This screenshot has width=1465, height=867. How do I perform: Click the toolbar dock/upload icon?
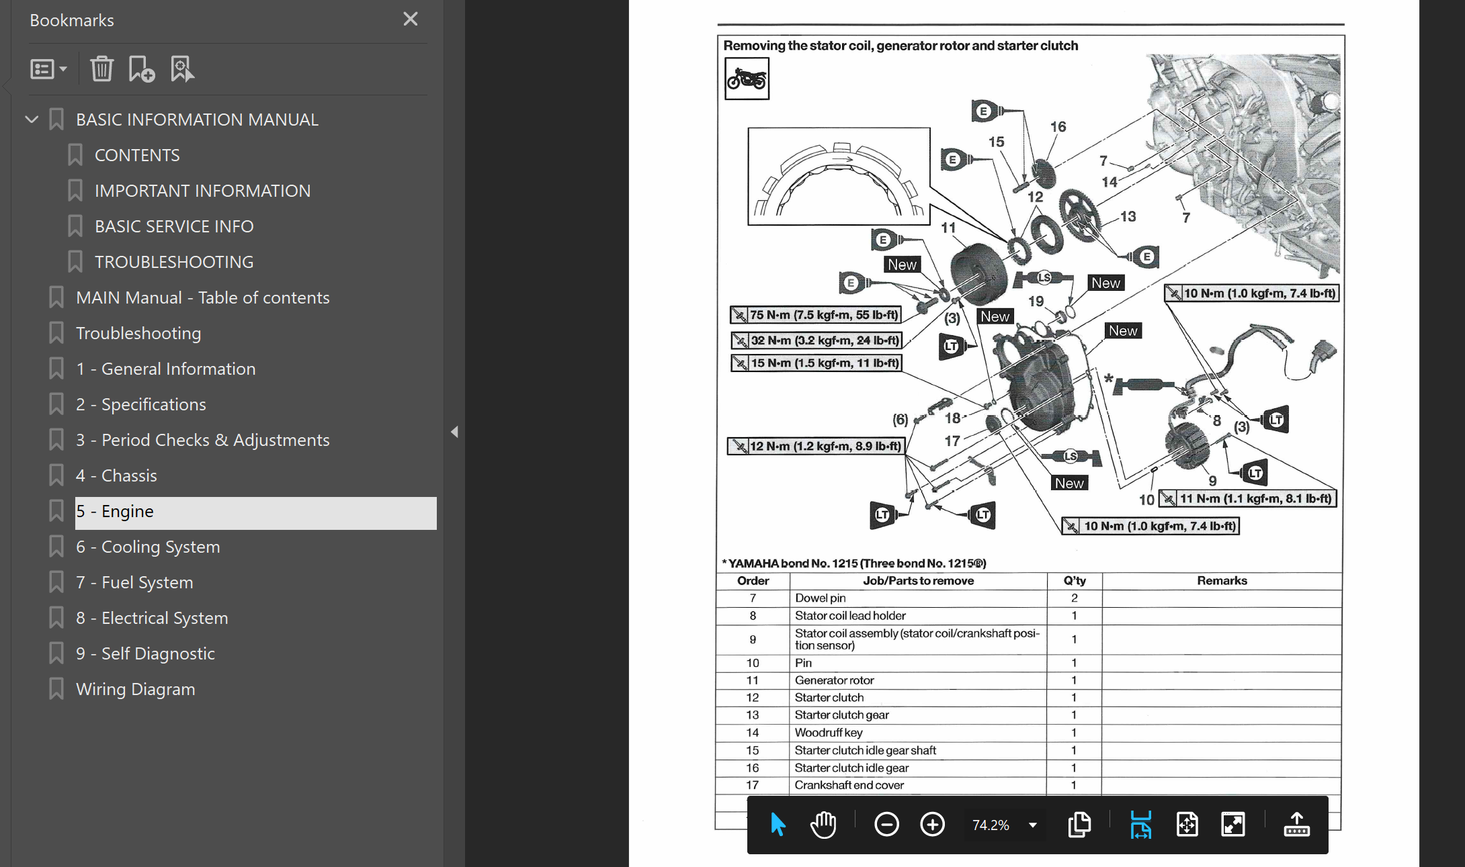pos(1296,825)
